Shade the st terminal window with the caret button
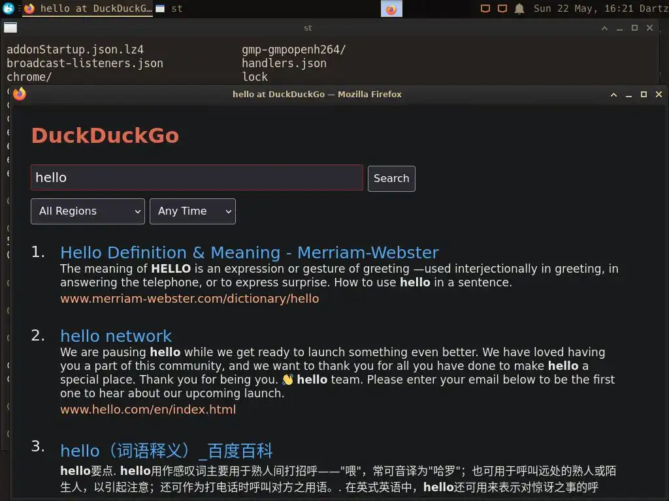This screenshot has height=501, width=669. coord(604,28)
